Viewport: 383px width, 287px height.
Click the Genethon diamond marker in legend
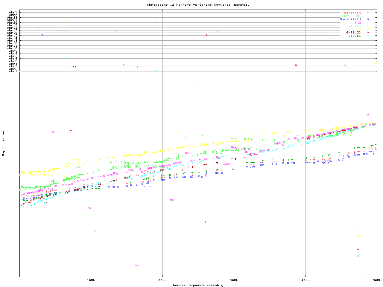pos(368,13)
